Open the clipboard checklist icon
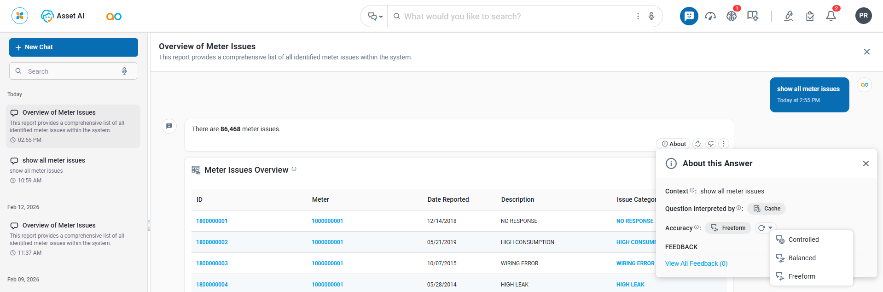This screenshot has height=292, width=883. click(810, 16)
